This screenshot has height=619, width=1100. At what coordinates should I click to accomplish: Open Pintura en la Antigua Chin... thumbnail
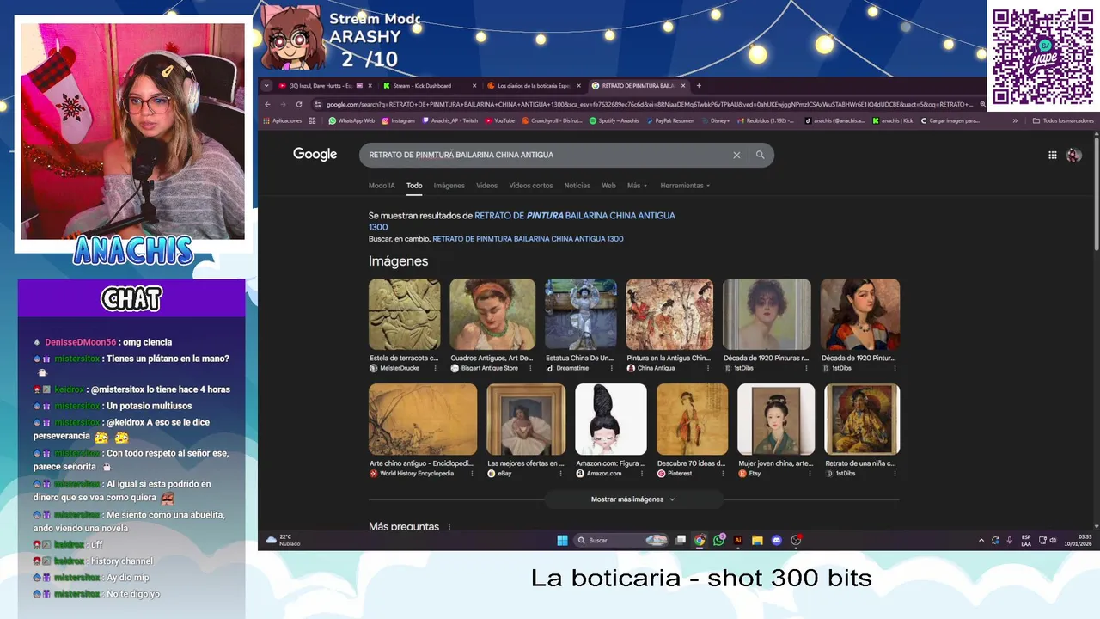tap(669, 315)
